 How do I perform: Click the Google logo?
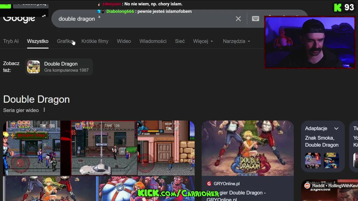[x=19, y=18]
